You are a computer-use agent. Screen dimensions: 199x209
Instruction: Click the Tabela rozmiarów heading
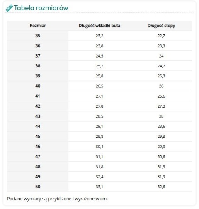[x=41, y=8]
